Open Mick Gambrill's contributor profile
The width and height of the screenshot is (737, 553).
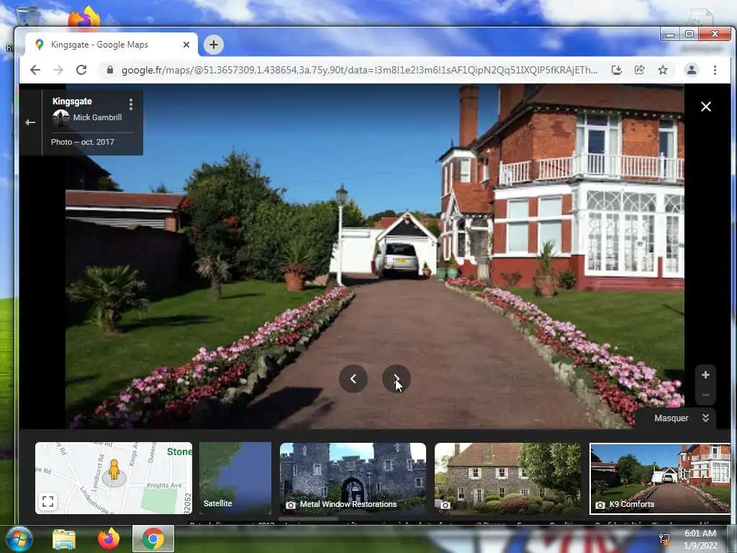pos(97,117)
